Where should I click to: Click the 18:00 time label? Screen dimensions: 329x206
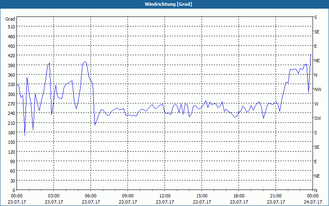tap(239, 196)
